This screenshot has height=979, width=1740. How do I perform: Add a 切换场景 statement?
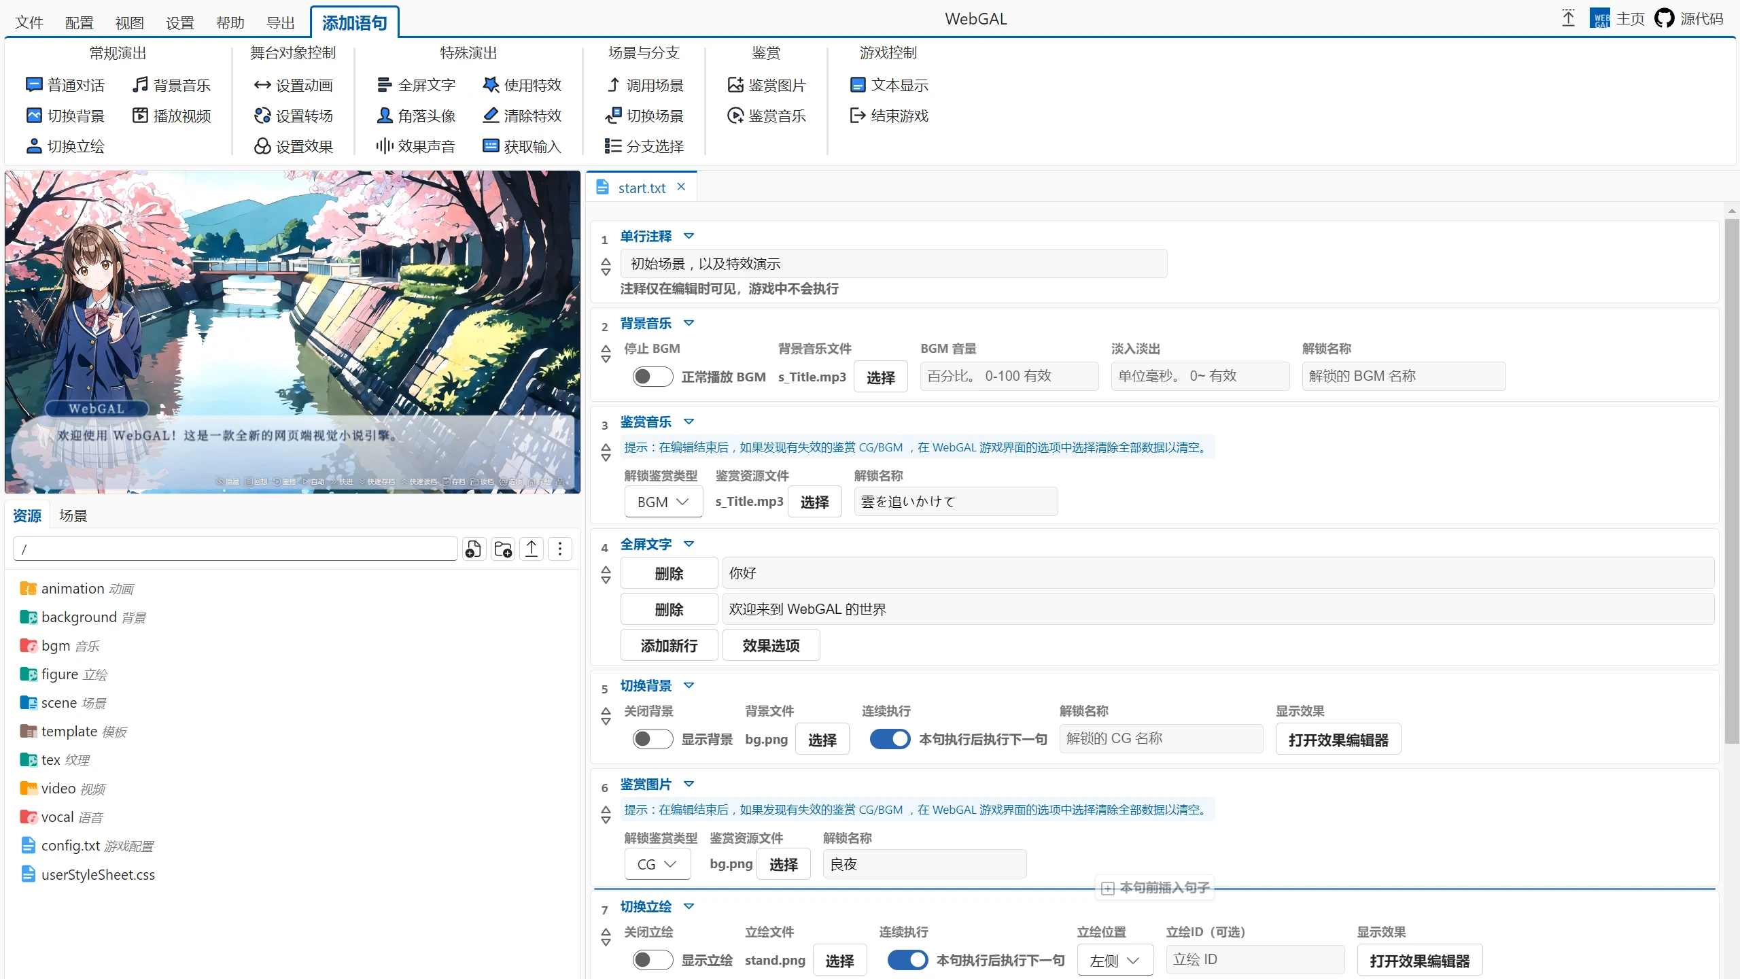(x=644, y=116)
